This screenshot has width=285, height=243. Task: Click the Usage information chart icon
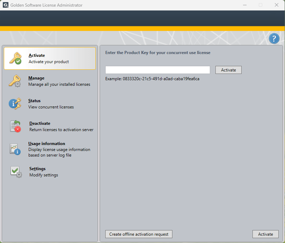(15, 149)
